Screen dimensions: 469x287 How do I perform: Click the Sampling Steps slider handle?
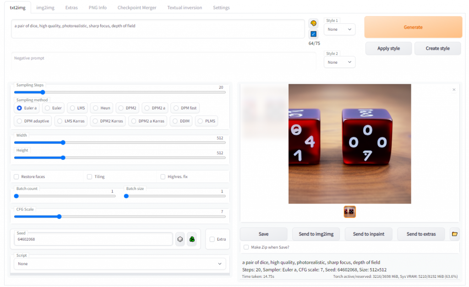(x=43, y=92)
